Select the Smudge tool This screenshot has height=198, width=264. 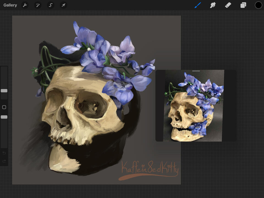tap(213, 5)
